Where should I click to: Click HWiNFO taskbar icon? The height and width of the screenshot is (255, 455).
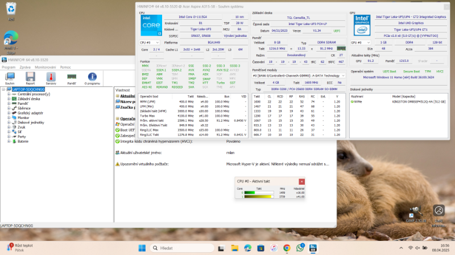[313, 248]
